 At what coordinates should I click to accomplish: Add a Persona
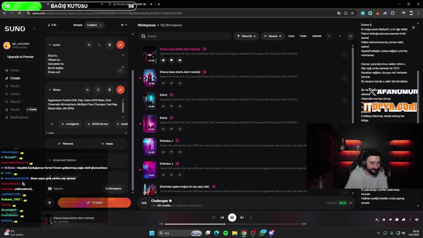(x=65, y=144)
